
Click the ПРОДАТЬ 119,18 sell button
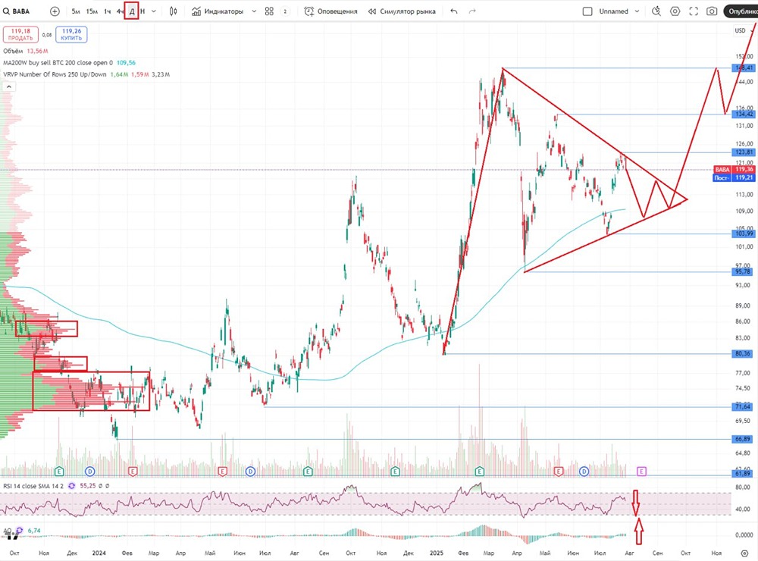coord(20,34)
